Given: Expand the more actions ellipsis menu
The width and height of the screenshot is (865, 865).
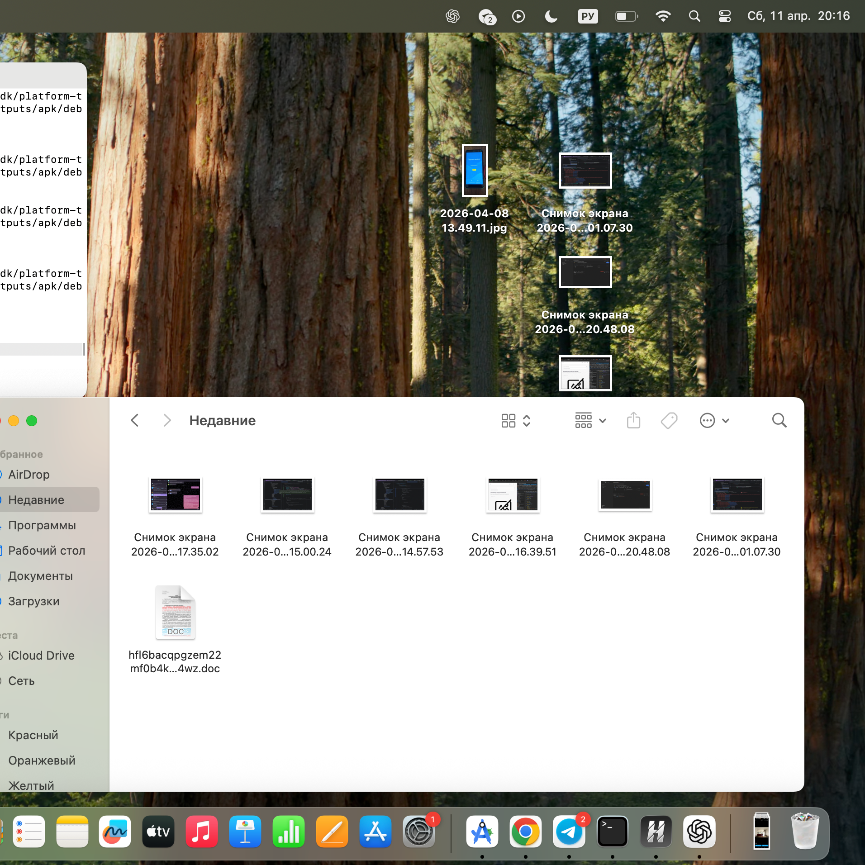Looking at the screenshot, I should [x=714, y=420].
